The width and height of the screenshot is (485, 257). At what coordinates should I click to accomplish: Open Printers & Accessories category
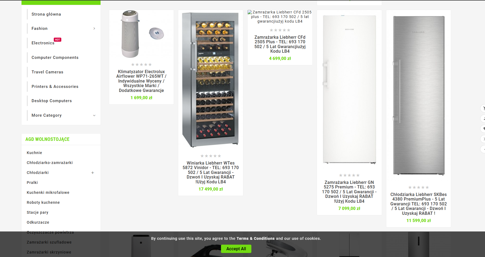point(55,87)
